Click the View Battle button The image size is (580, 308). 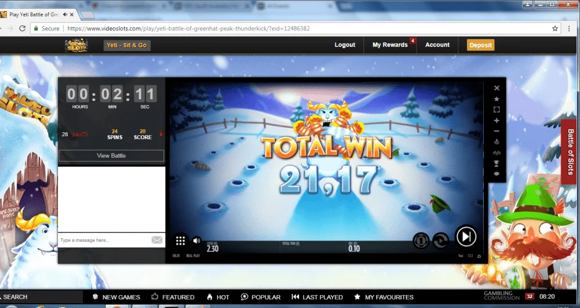pos(111,155)
